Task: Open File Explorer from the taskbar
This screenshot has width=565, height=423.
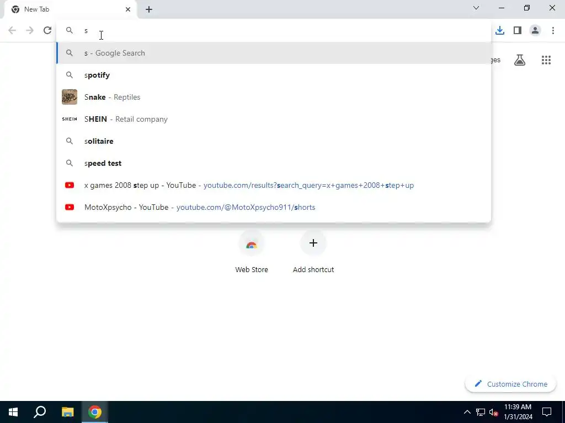Action: [67, 412]
